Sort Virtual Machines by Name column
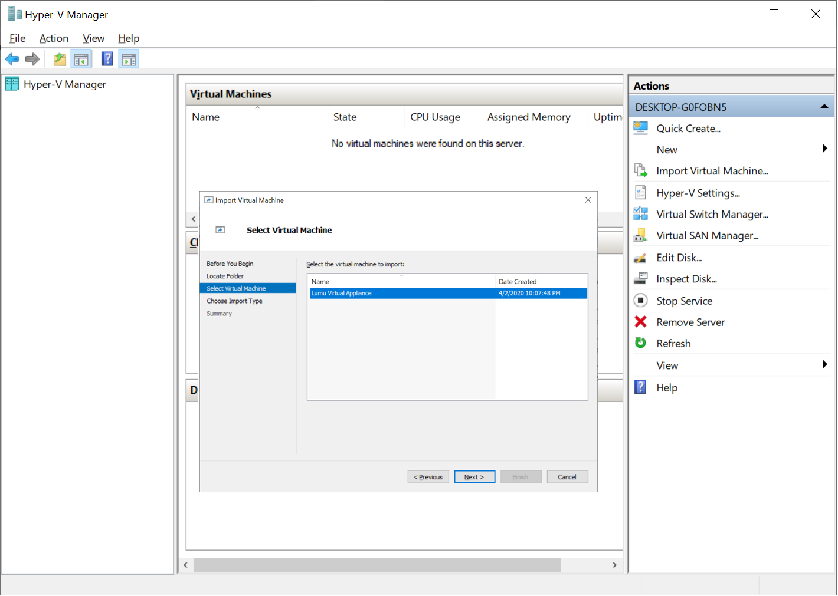The width and height of the screenshot is (838, 596). pos(257,117)
